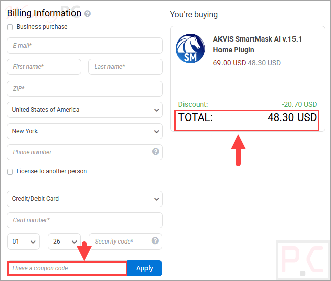The height and width of the screenshot is (281, 331).
Task: Click into the Last name field
Action: (x=125, y=67)
